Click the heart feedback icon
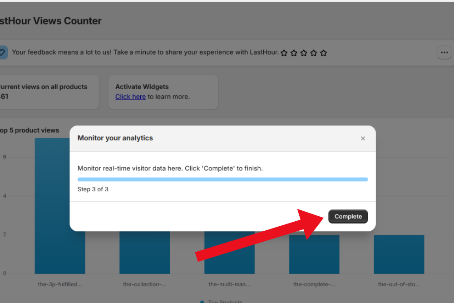The width and height of the screenshot is (454, 303). coord(3,52)
